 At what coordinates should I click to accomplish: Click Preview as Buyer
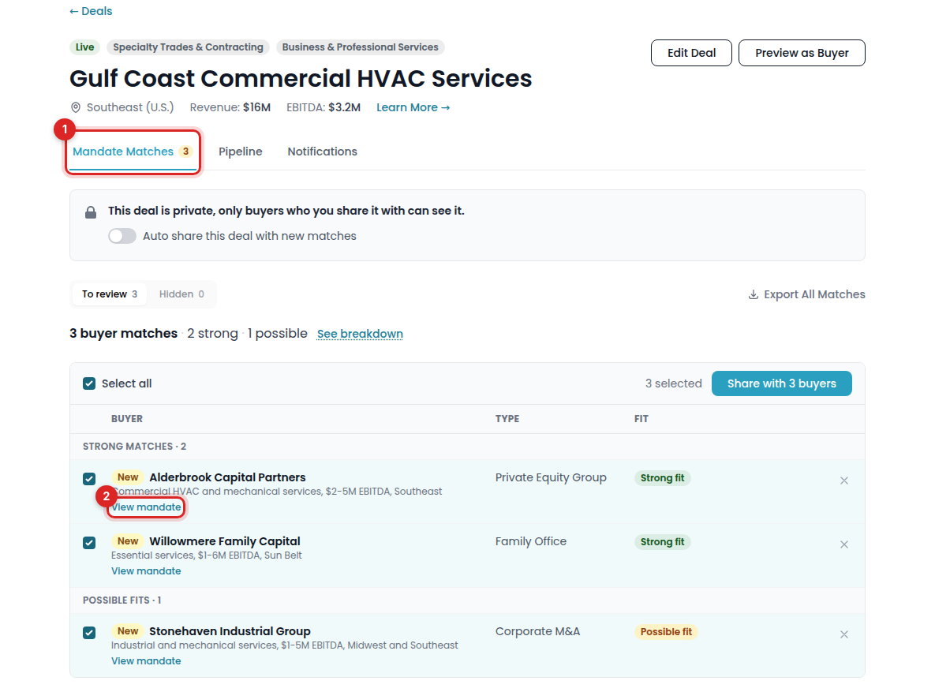tap(802, 53)
